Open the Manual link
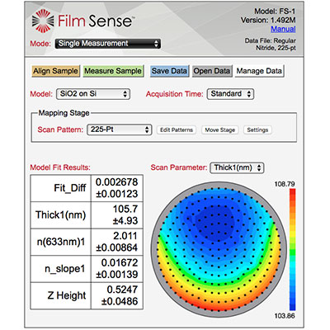The height and width of the screenshot is (330, 330). coord(283,29)
